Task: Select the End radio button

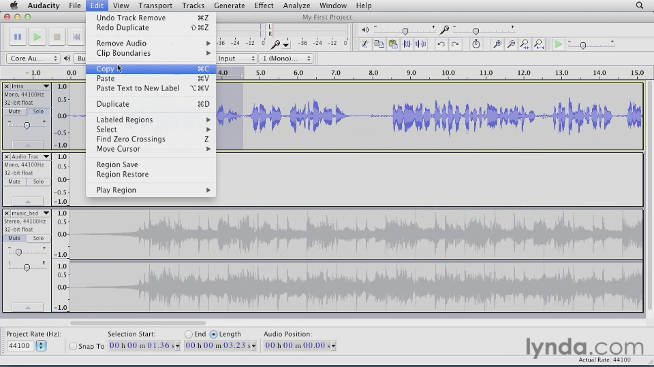Action: (189, 334)
